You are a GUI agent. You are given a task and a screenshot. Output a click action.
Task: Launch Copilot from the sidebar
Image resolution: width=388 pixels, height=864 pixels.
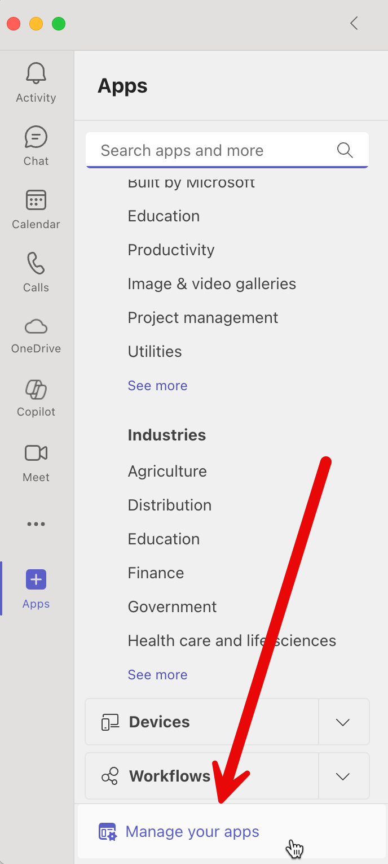[36, 390]
